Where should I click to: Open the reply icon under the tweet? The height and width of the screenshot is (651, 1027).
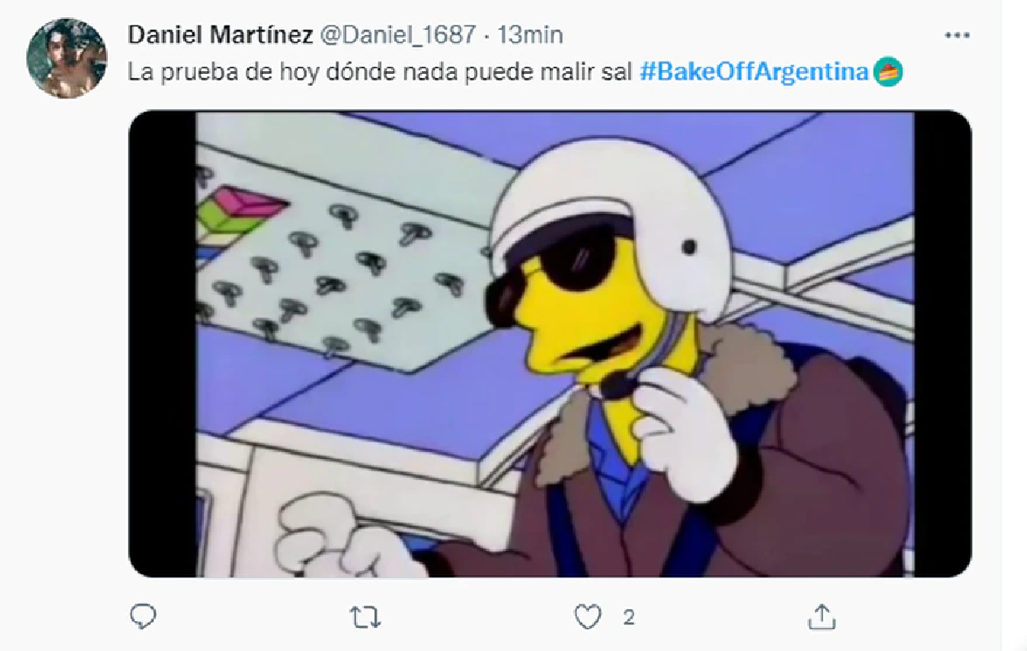143,616
